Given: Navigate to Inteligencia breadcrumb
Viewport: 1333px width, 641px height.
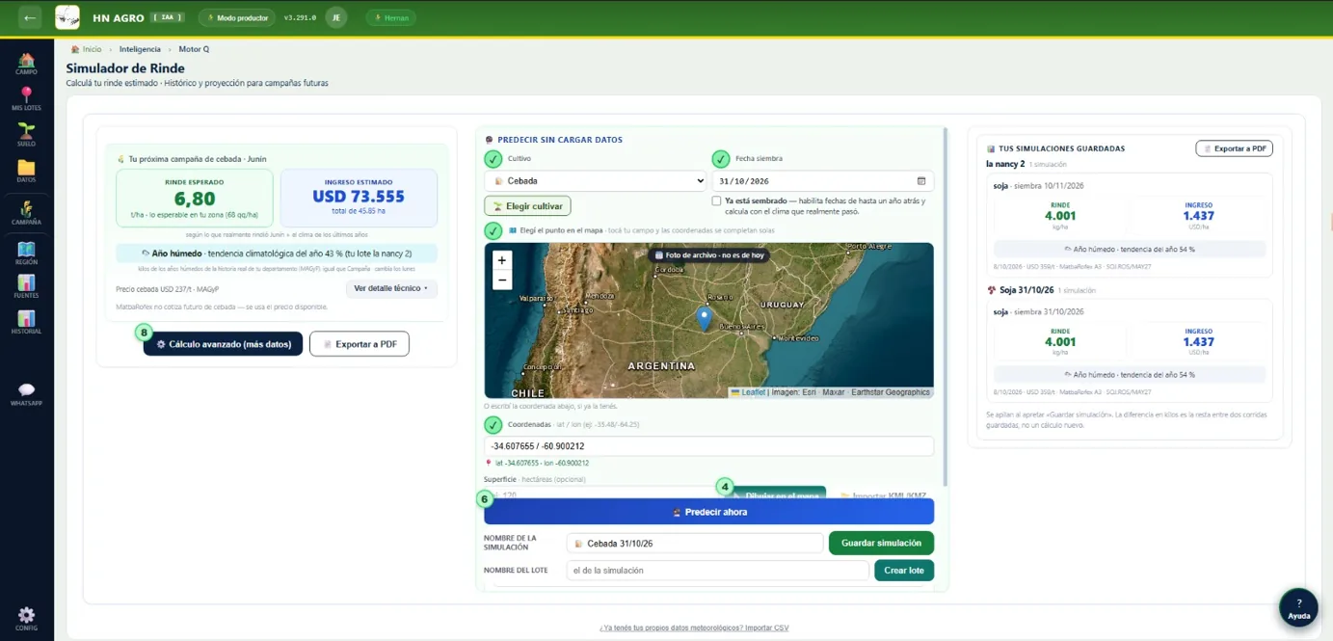Looking at the screenshot, I should click(140, 49).
